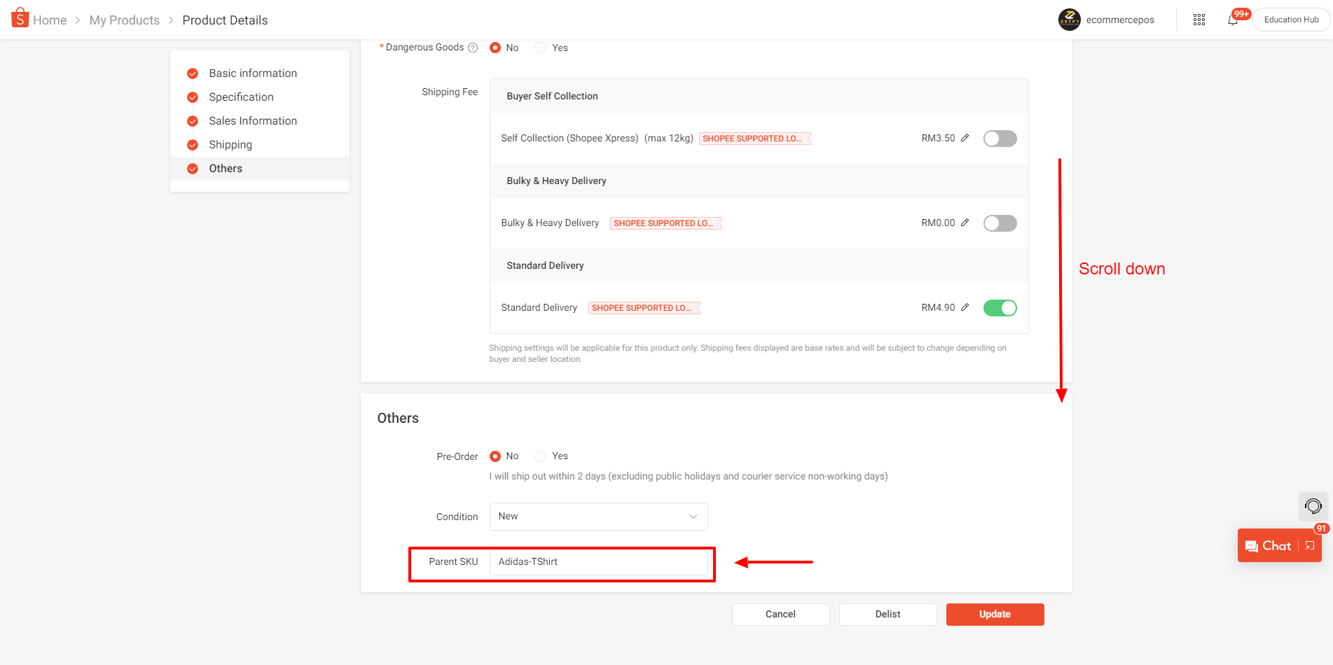This screenshot has height=665, width=1333.
Task: Click the Dangerous Goods help icon
Action: click(473, 48)
